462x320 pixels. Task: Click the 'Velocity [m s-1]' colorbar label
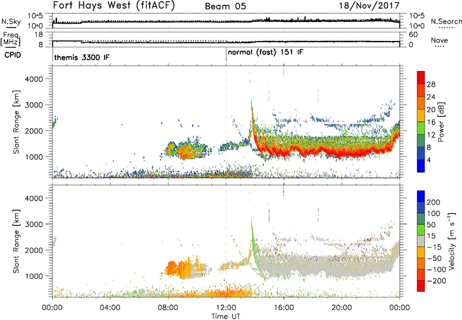pyautogui.click(x=452, y=241)
